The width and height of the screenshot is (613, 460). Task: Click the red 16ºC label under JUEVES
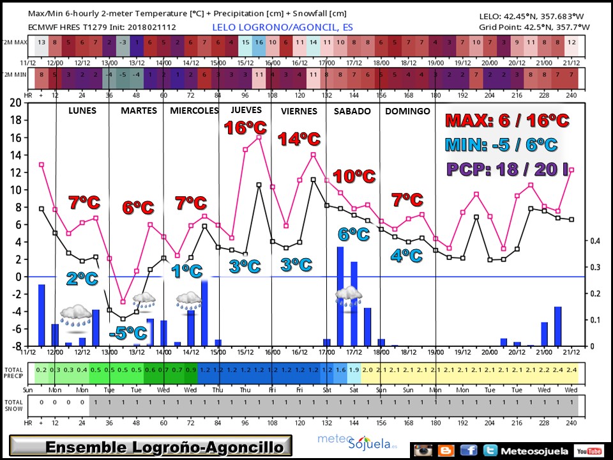[x=245, y=128]
